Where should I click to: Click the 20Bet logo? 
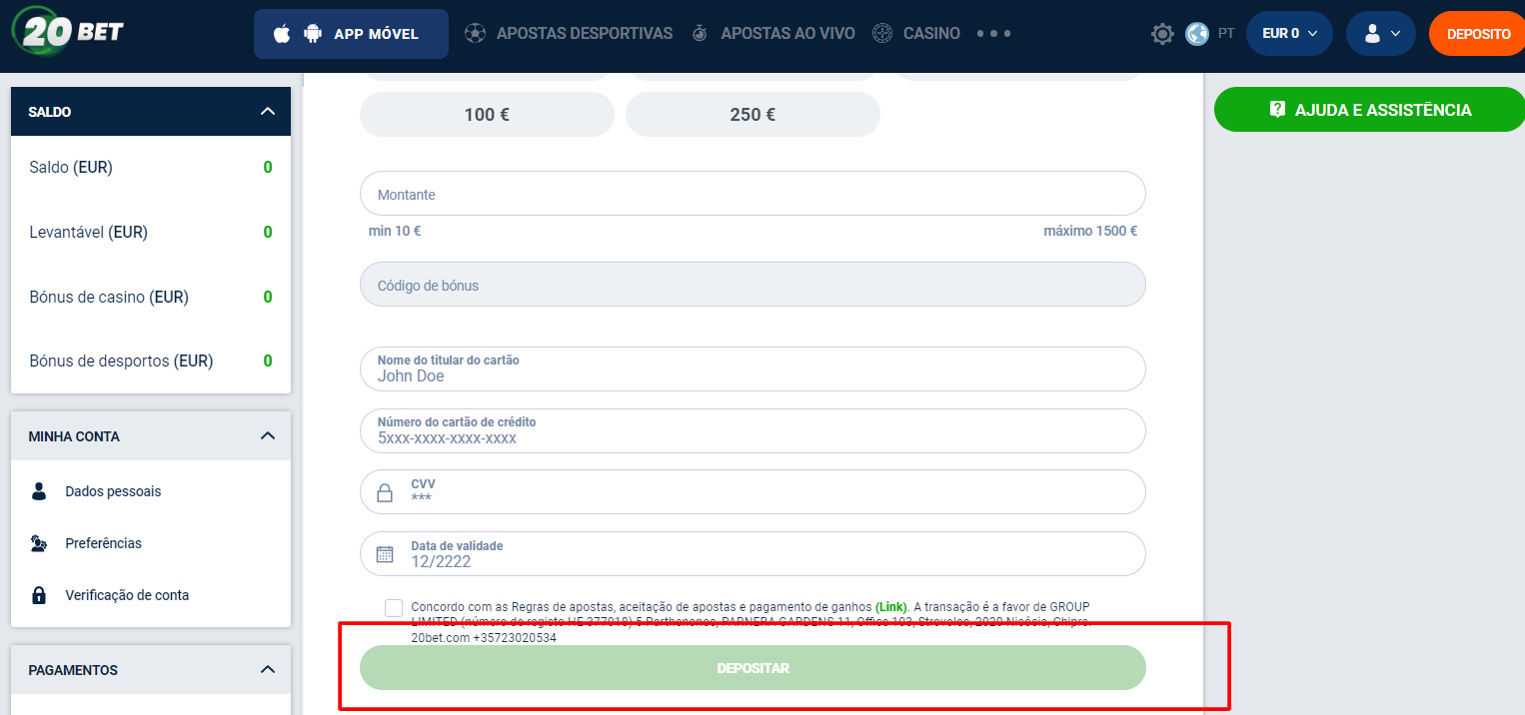pos(68,31)
